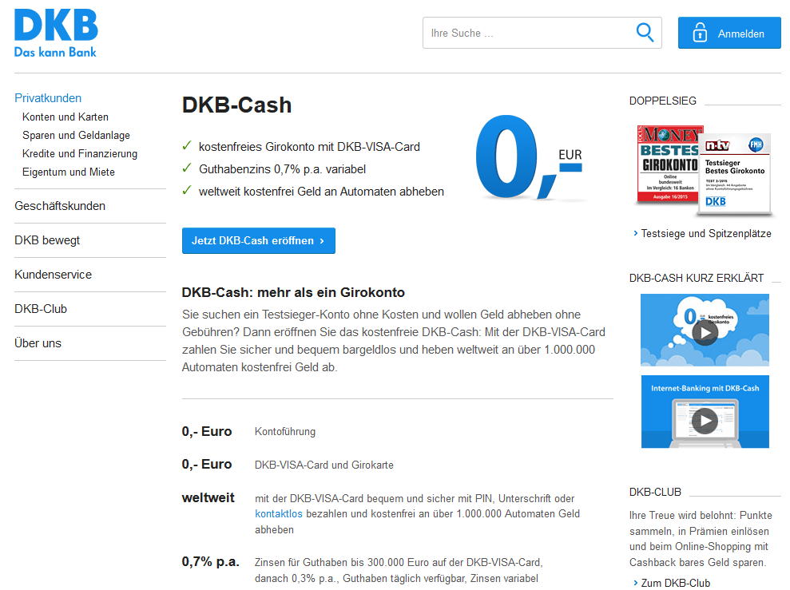Click the '0,7% p.a.' bold label
Screen dimensions: 790x590
pyautogui.click(x=211, y=561)
